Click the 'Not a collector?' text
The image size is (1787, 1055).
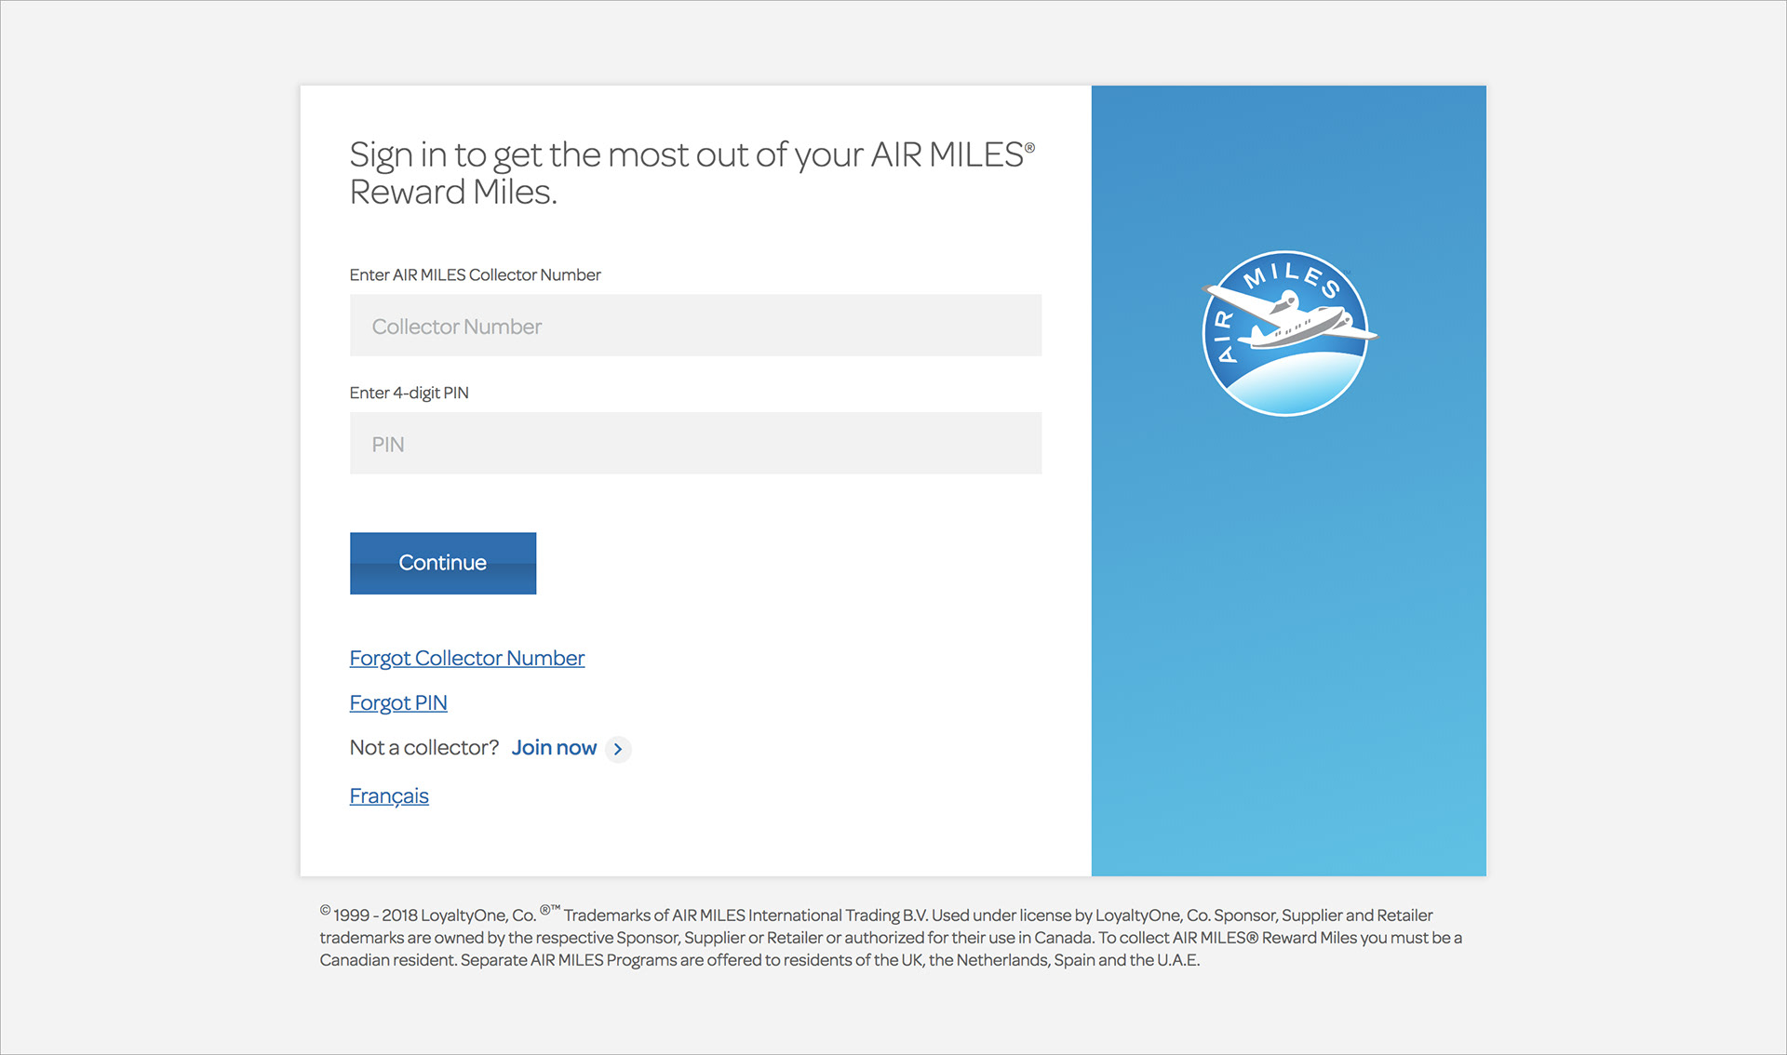point(424,748)
